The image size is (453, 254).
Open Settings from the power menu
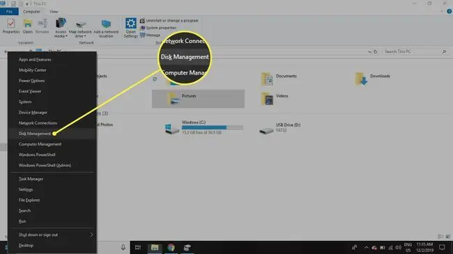click(26, 190)
